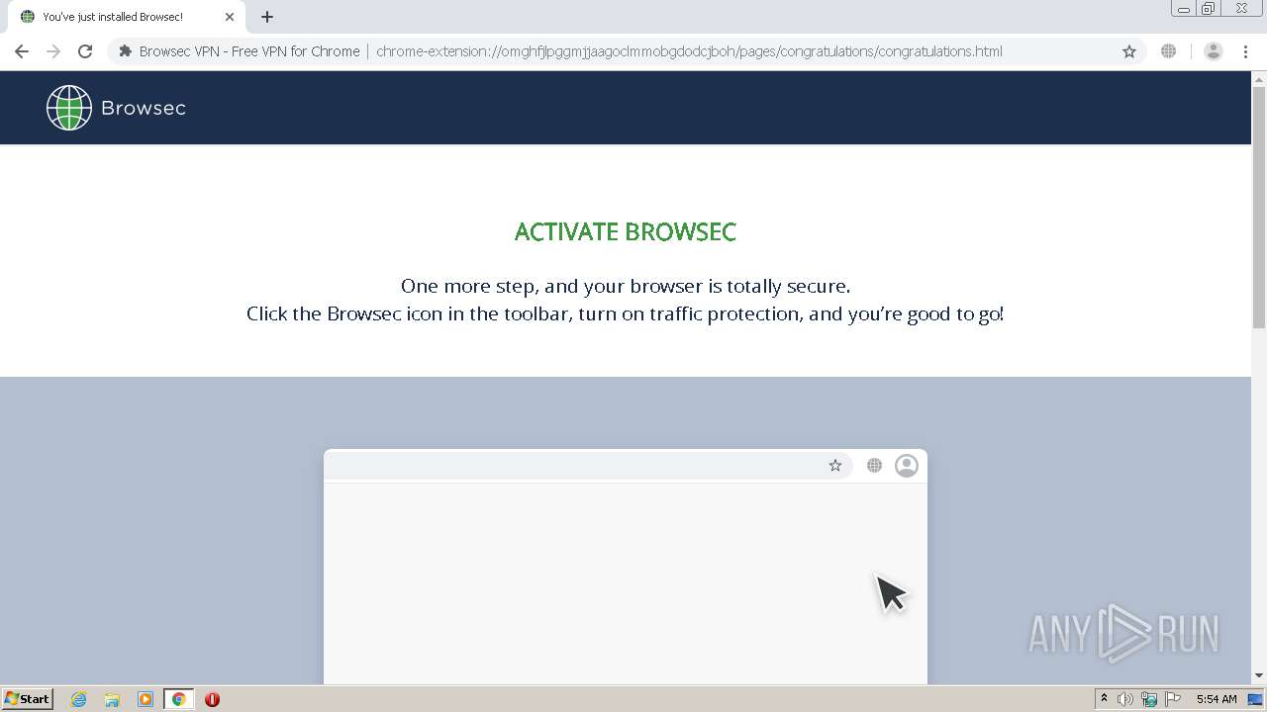1267x712 pixels.
Task: Bookmark this page with the star icon
Action: click(1129, 51)
